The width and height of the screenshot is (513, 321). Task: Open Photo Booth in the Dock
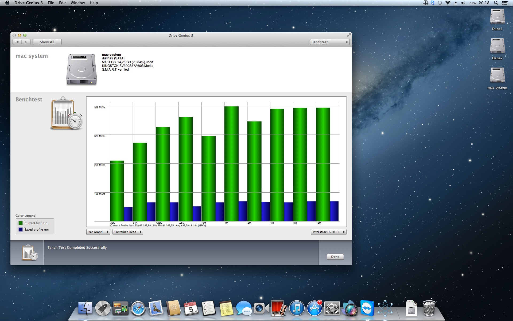pos(279,308)
